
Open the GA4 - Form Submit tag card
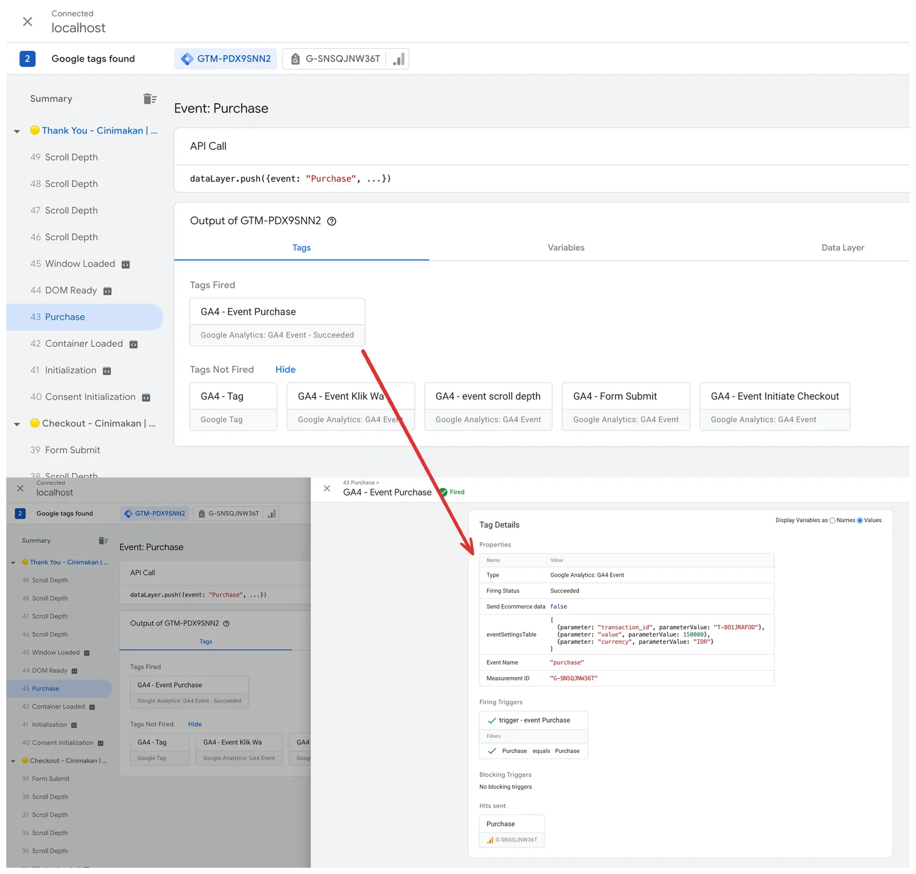pyautogui.click(x=626, y=407)
